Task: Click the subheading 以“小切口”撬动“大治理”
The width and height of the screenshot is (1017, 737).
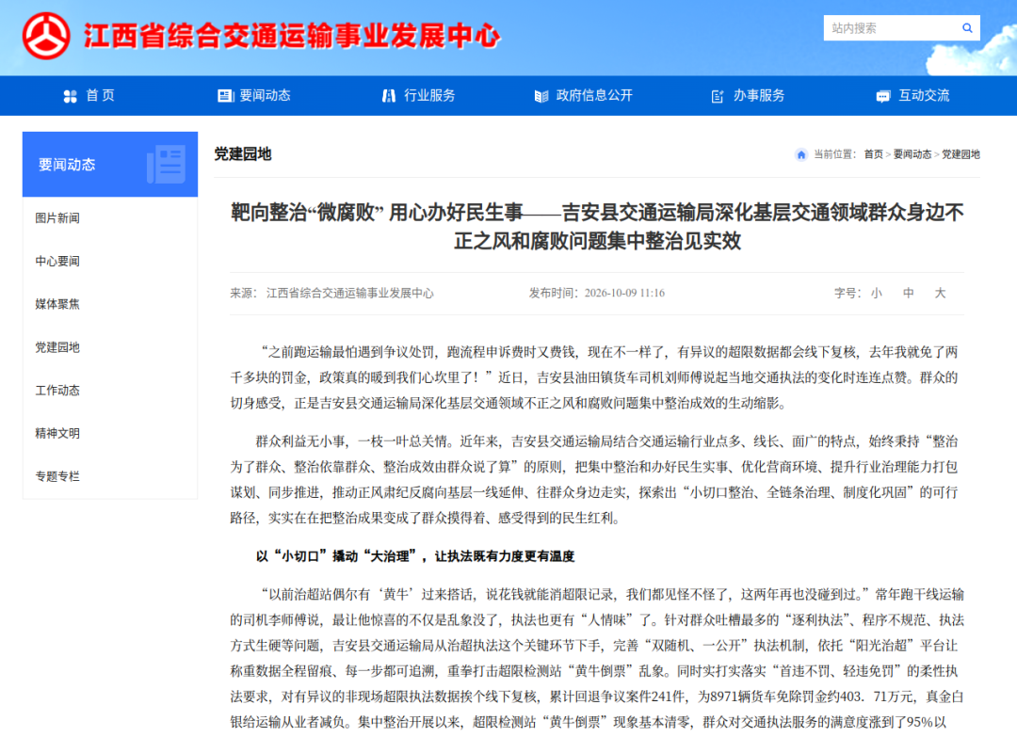Action: 415,556
